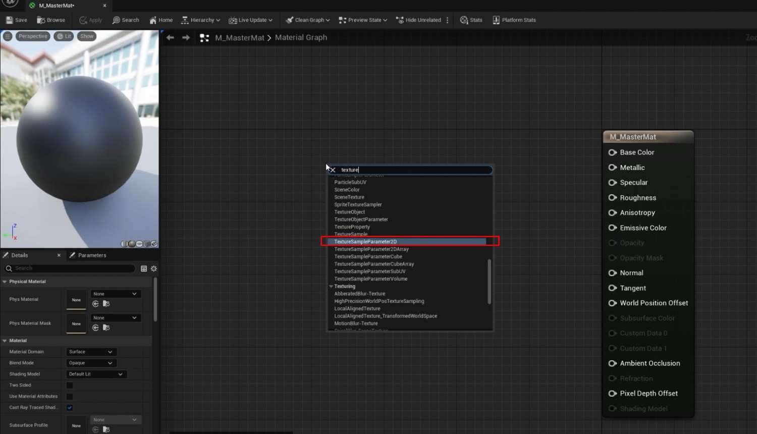
Task: Open Blend Mode dropdown
Action: tap(91, 363)
